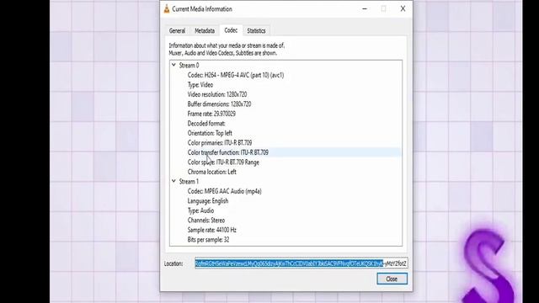Select the 'Color primaries: ITU-R BT.709' row
The image size is (539, 303).
220,142
